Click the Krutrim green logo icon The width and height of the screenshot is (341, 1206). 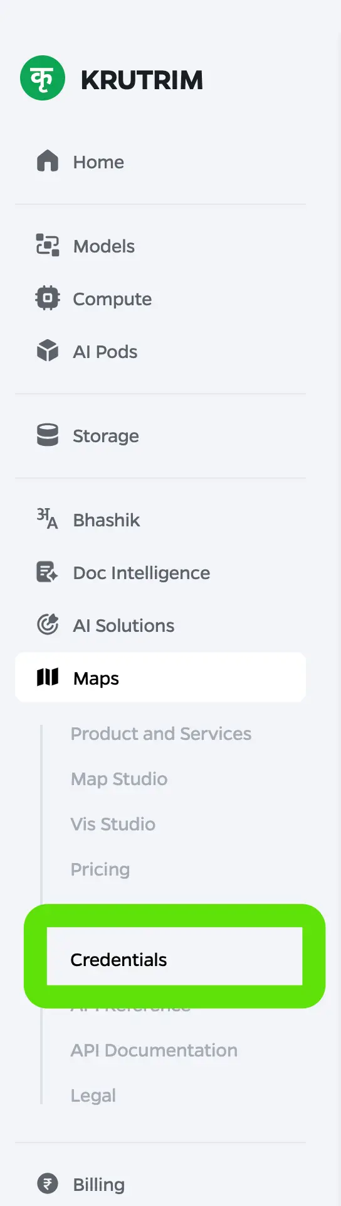coord(43,78)
